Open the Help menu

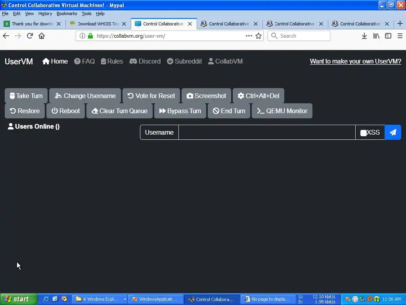point(100,14)
